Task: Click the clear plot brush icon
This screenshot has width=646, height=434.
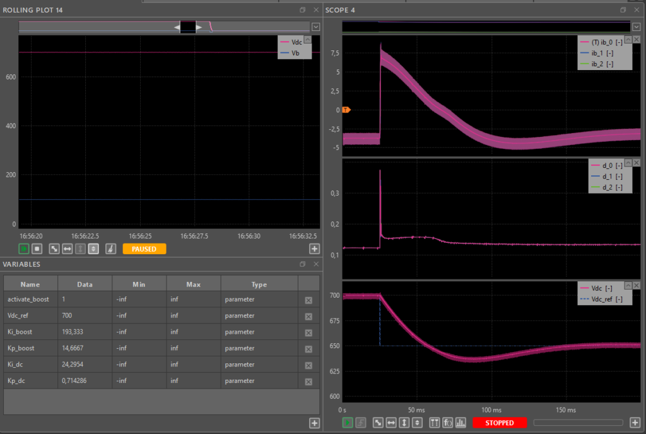Action: [x=110, y=249]
